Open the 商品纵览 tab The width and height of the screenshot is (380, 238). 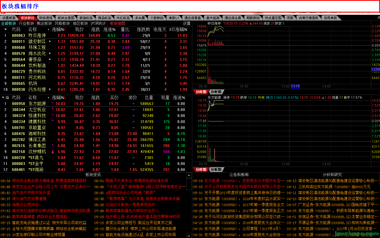[104, 18]
